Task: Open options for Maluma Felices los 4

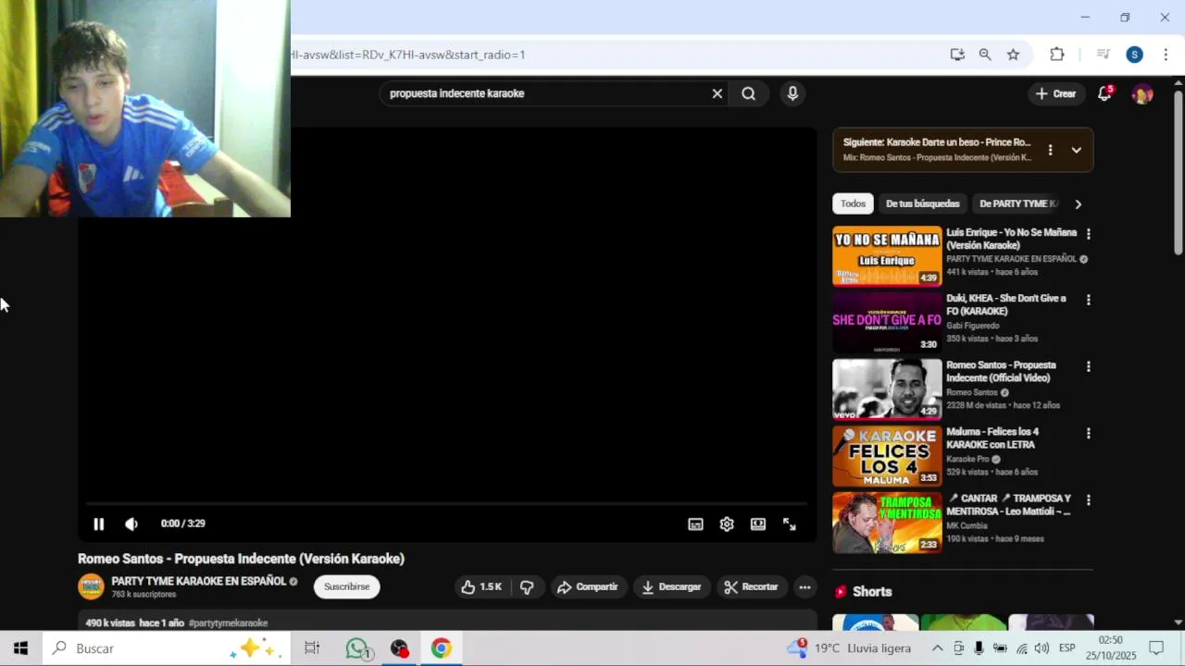Action: (1088, 434)
